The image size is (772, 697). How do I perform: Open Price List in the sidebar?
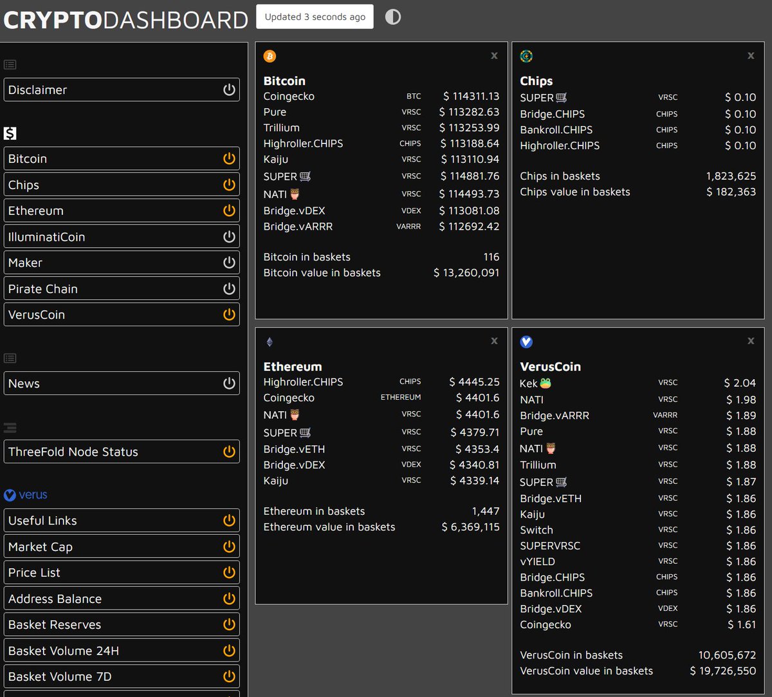[122, 573]
